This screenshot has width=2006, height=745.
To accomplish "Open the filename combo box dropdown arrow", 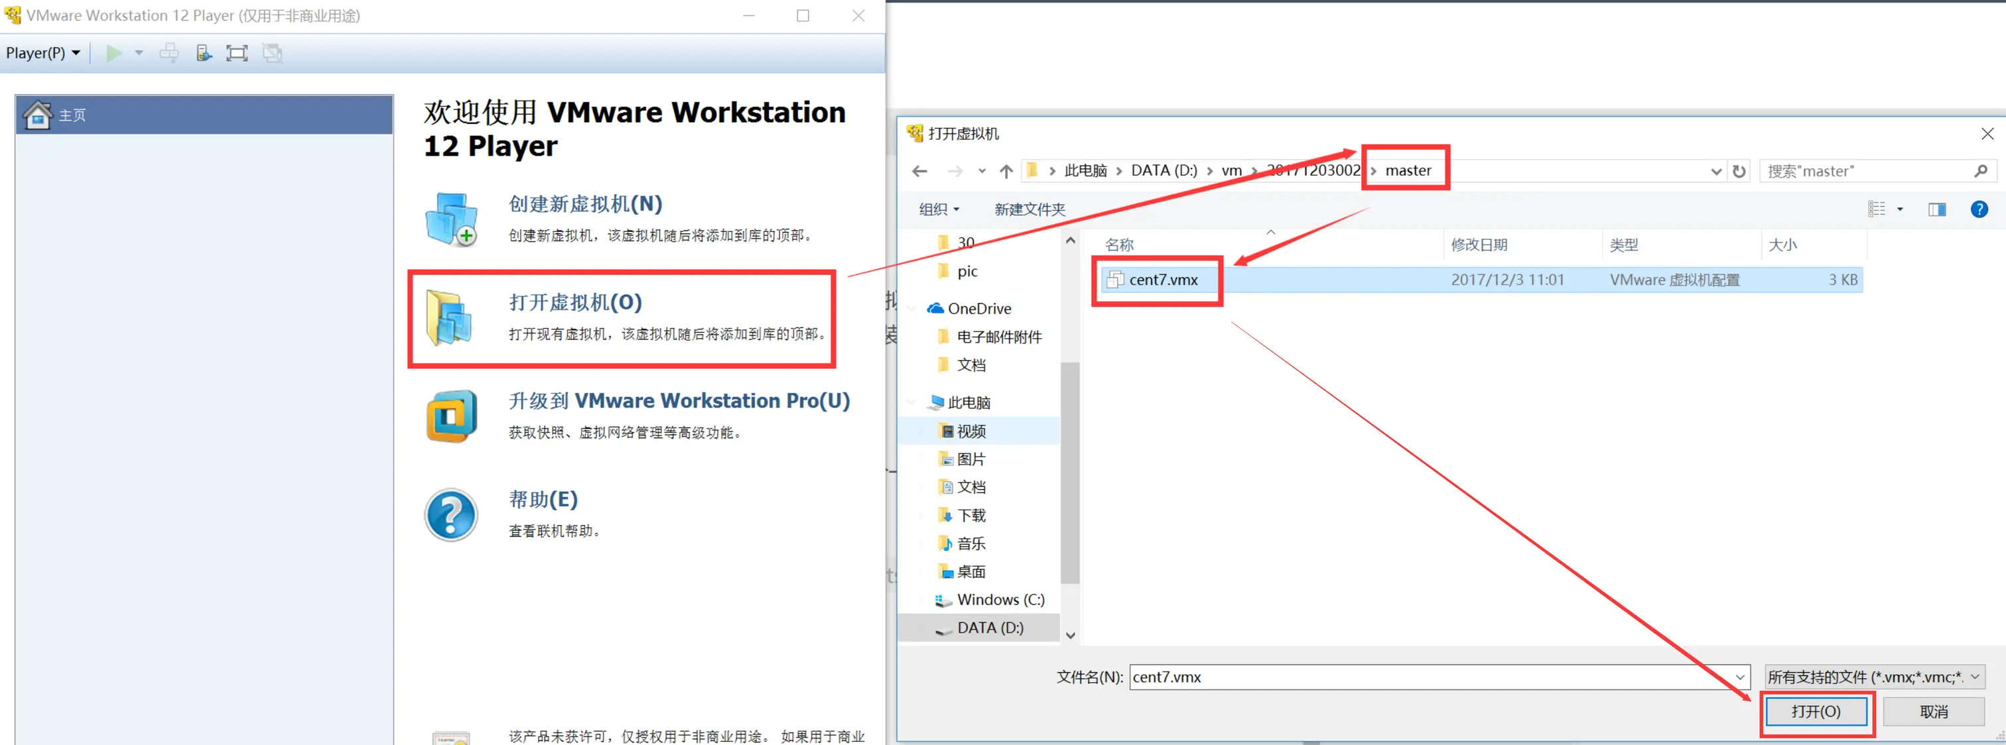I will (x=1740, y=677).
